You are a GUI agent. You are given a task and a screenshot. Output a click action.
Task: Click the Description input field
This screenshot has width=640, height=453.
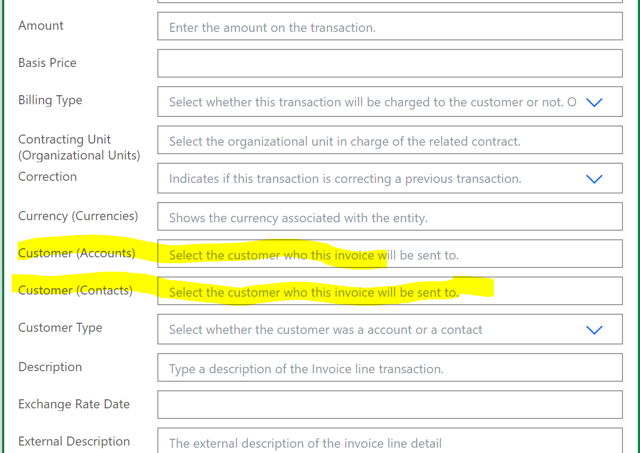[390, 367]
